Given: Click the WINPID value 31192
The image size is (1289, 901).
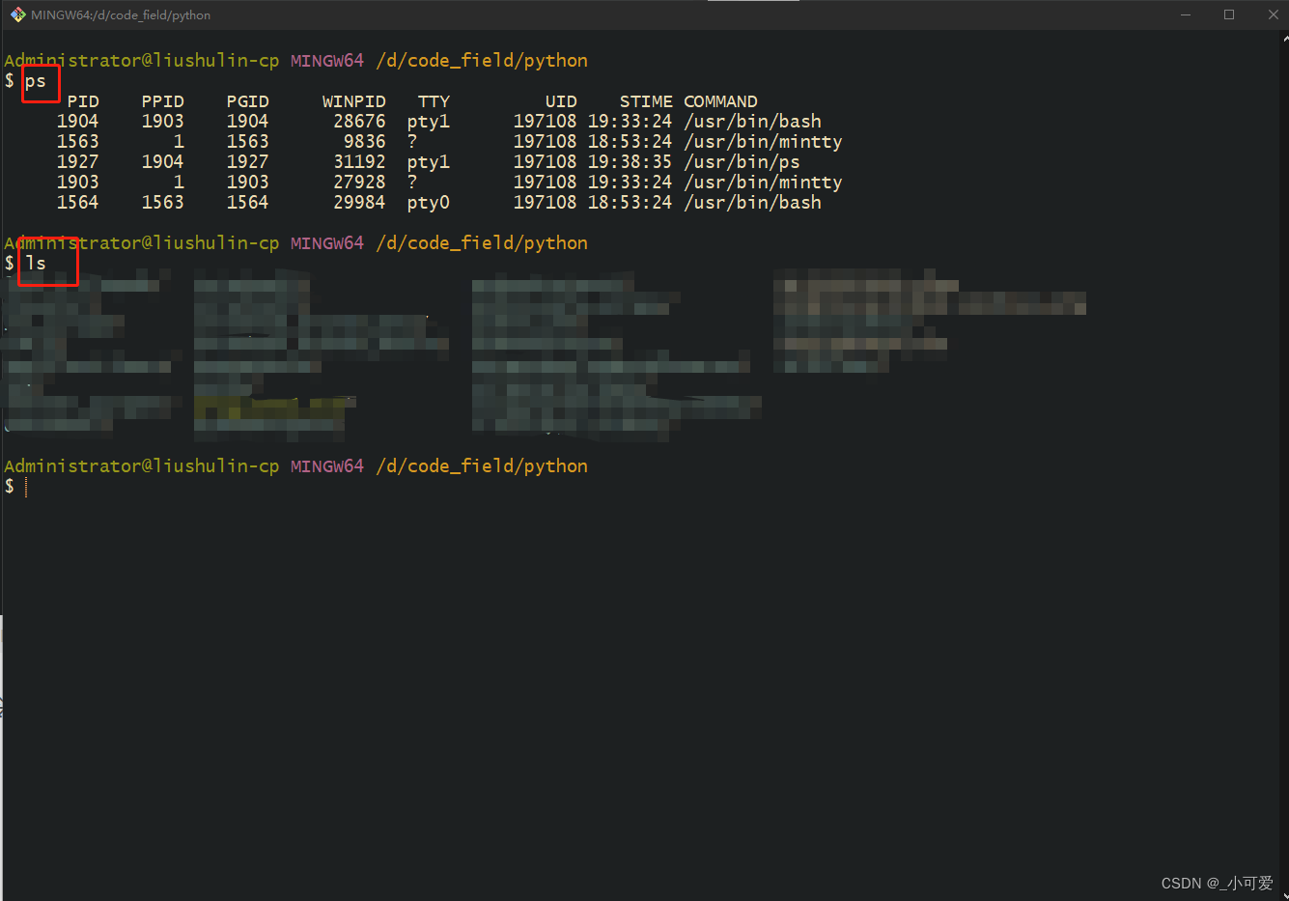Looking at the screenshot, I should tap(359, 161).
